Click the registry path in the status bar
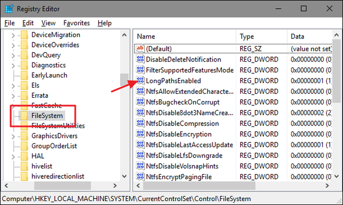The image size is (343, 205). tap(126, 199)
